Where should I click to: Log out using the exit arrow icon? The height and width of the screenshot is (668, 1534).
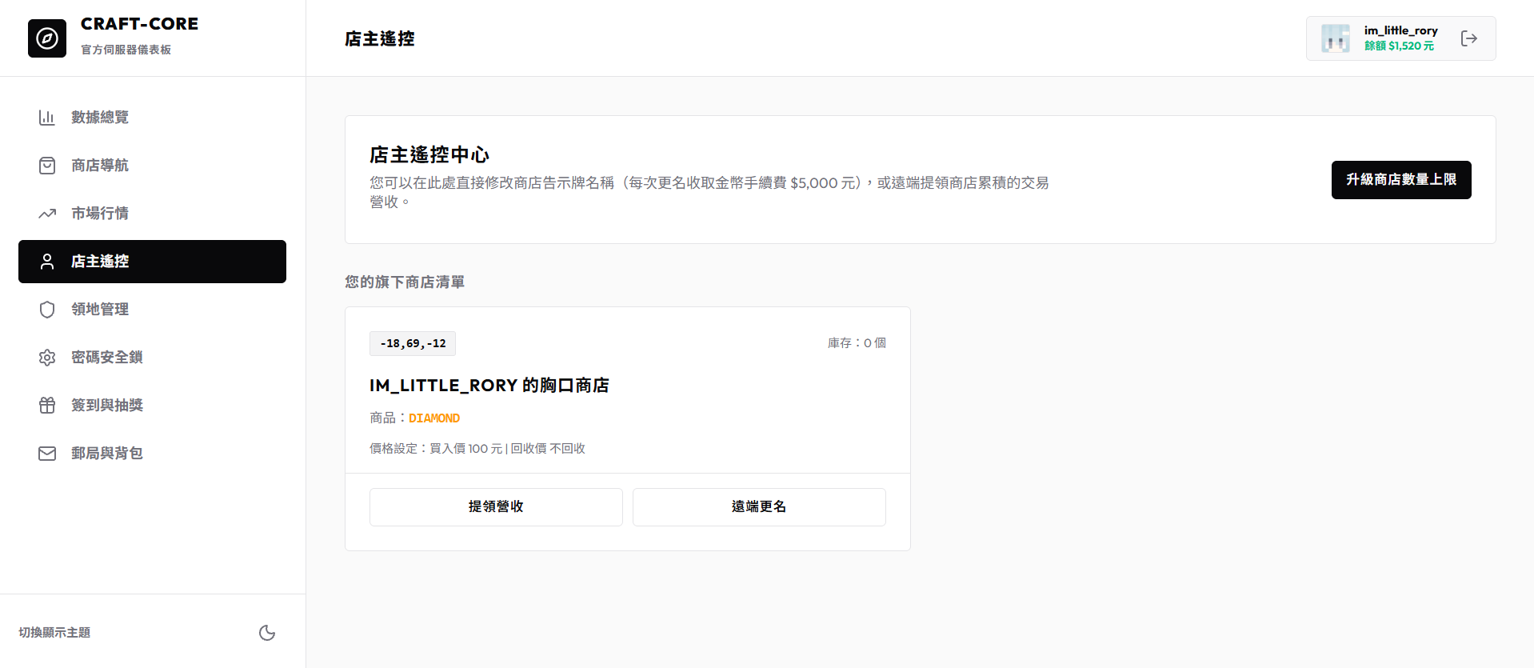(1468, 38)
